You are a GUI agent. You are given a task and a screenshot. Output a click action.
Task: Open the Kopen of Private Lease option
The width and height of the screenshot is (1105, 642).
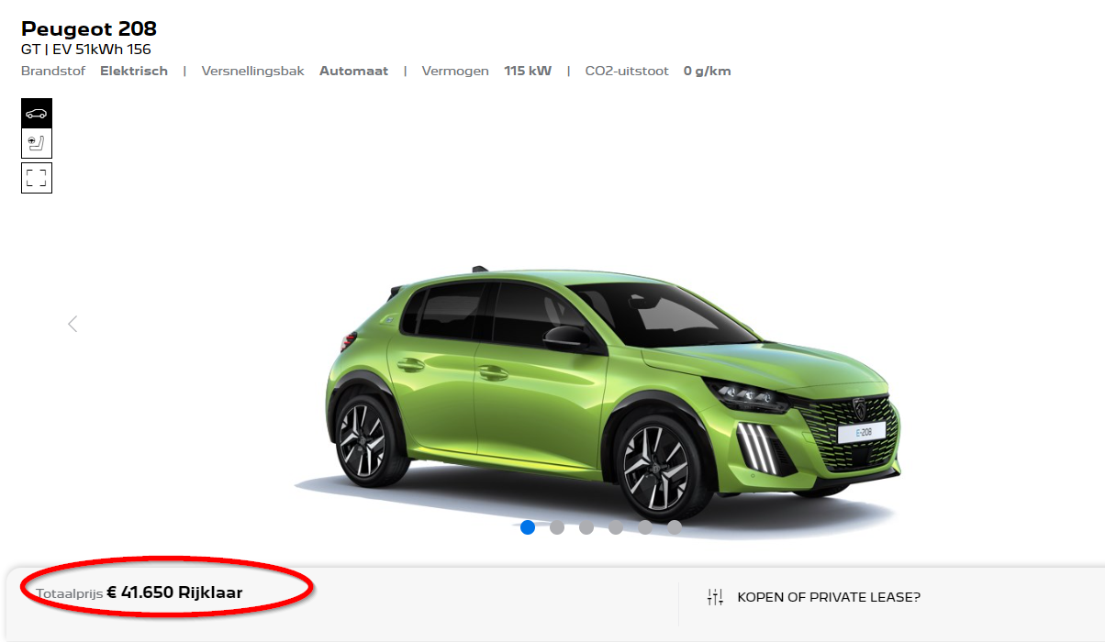tap(828, 597)
